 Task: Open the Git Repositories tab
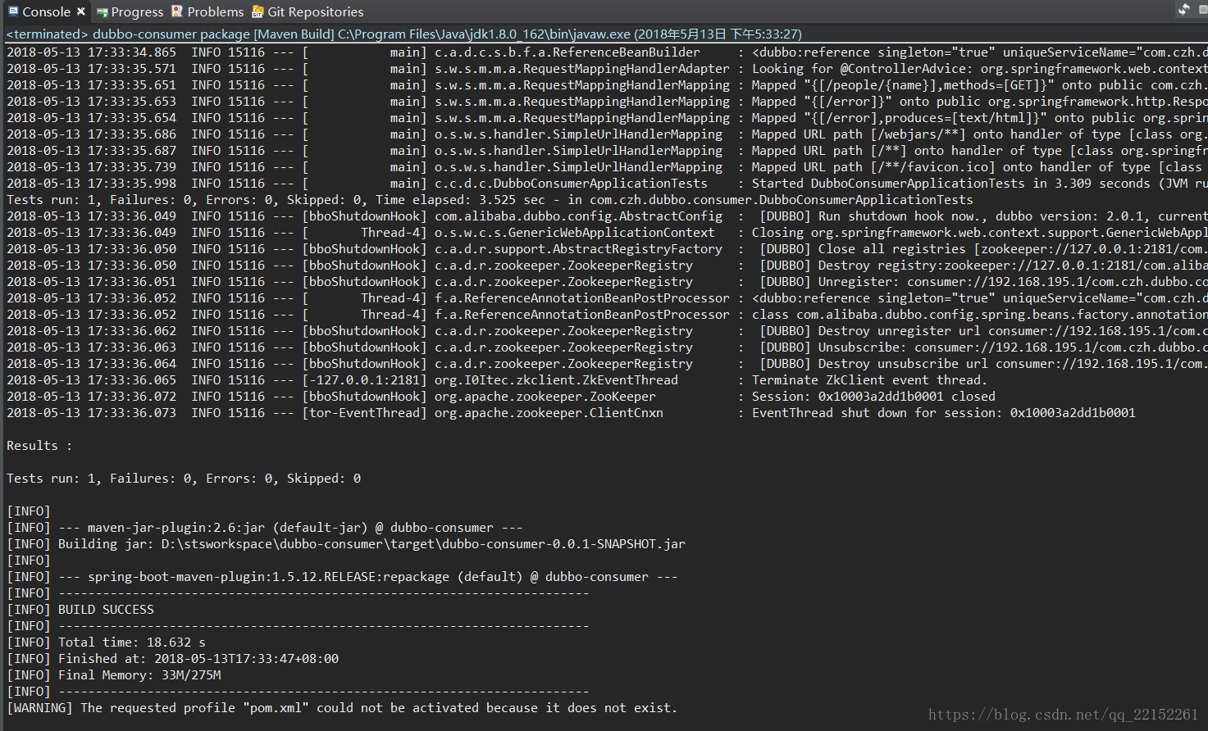point(308,11)
